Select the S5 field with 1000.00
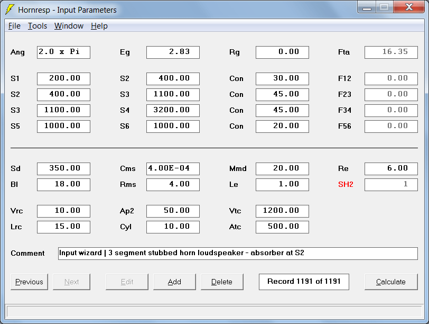 coord(63,127)
